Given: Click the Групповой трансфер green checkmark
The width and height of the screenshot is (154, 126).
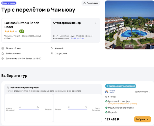Looking at the screenshot, I should pos(107,101).
